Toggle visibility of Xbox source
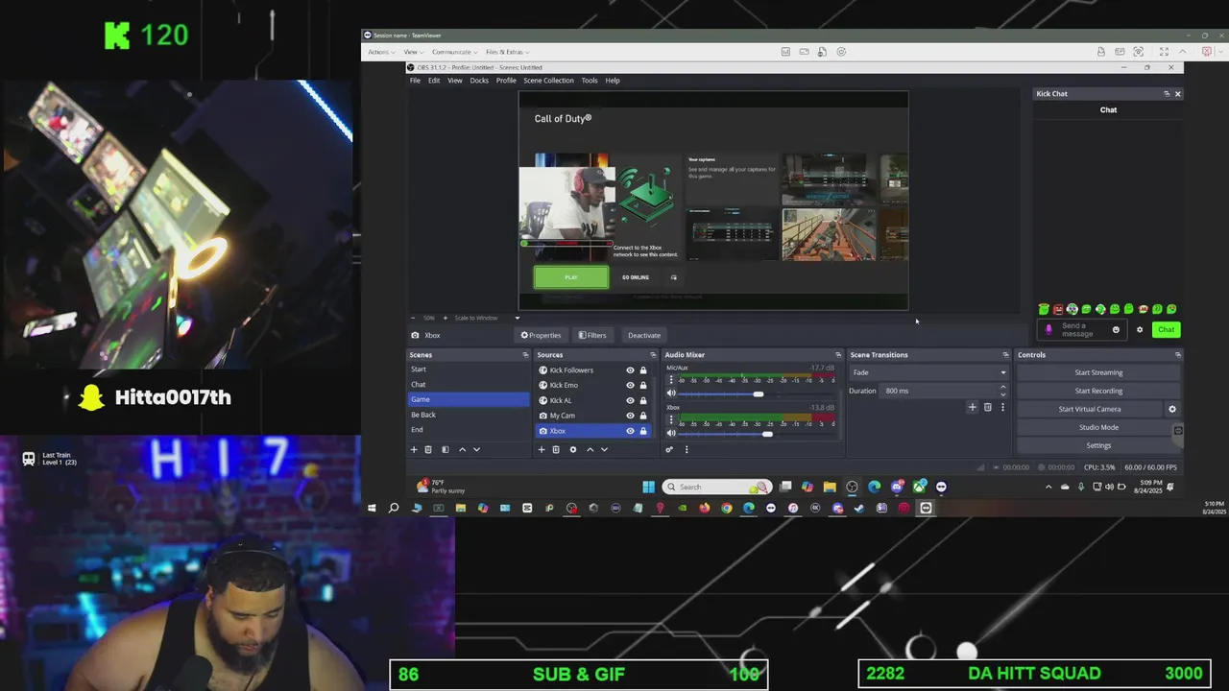 pyautogui.click(x=630, y=431)
